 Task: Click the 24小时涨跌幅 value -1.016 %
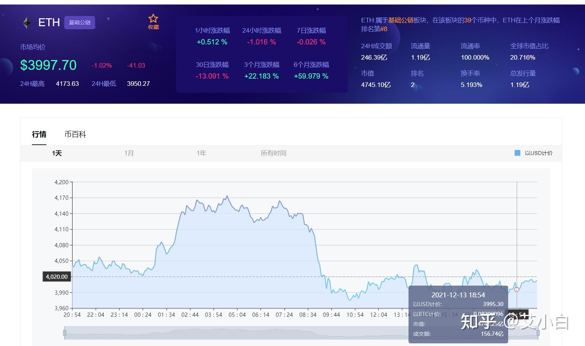coord(261,42)
